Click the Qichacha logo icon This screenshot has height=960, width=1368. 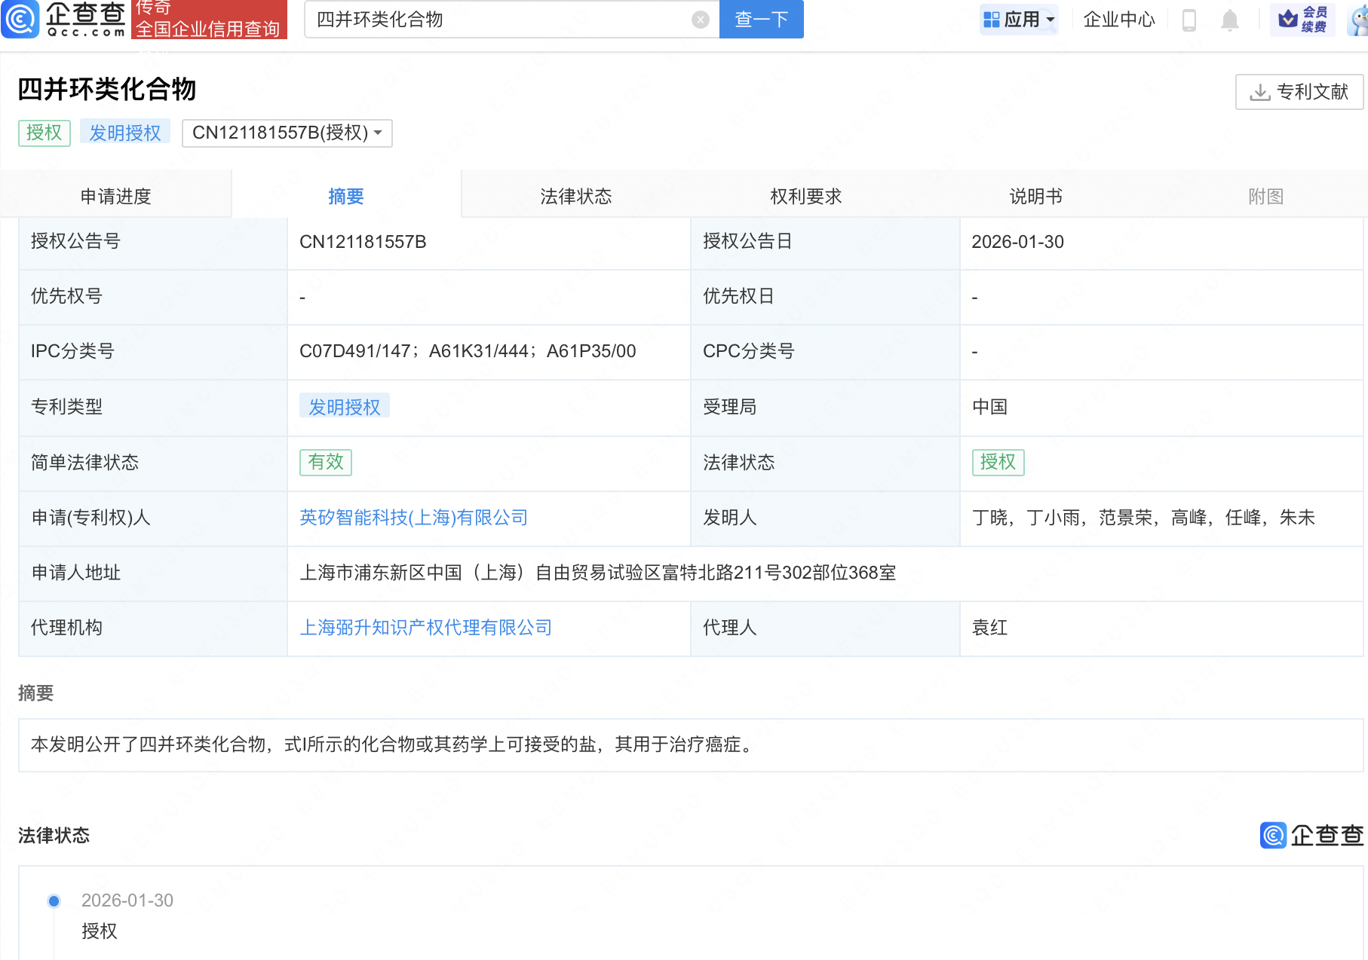pos(20,19)
